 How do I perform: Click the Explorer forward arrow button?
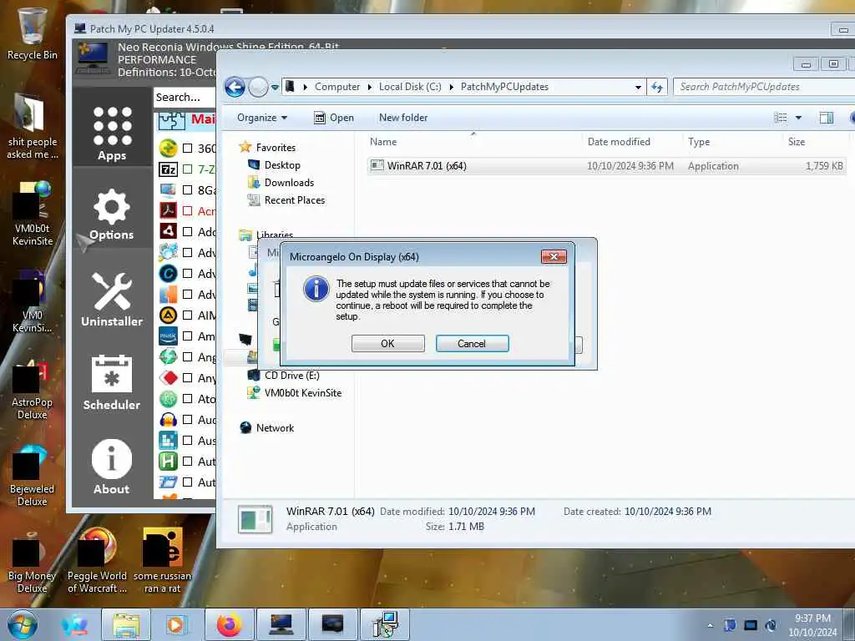258,87
